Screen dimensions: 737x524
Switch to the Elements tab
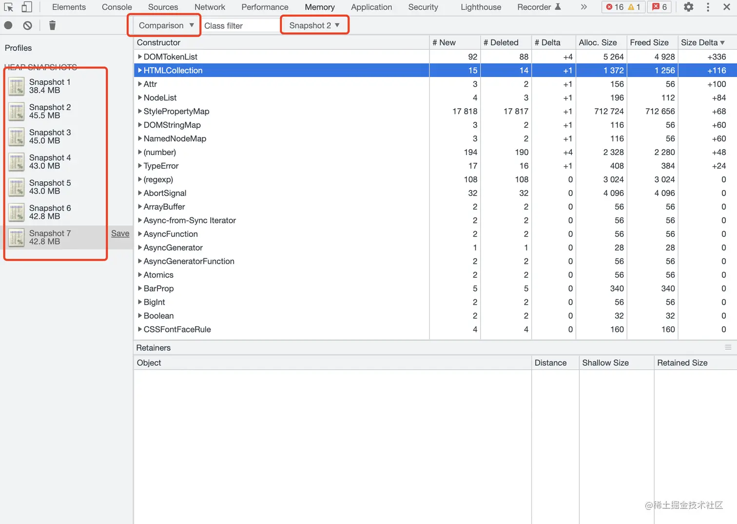coord(69,7)
